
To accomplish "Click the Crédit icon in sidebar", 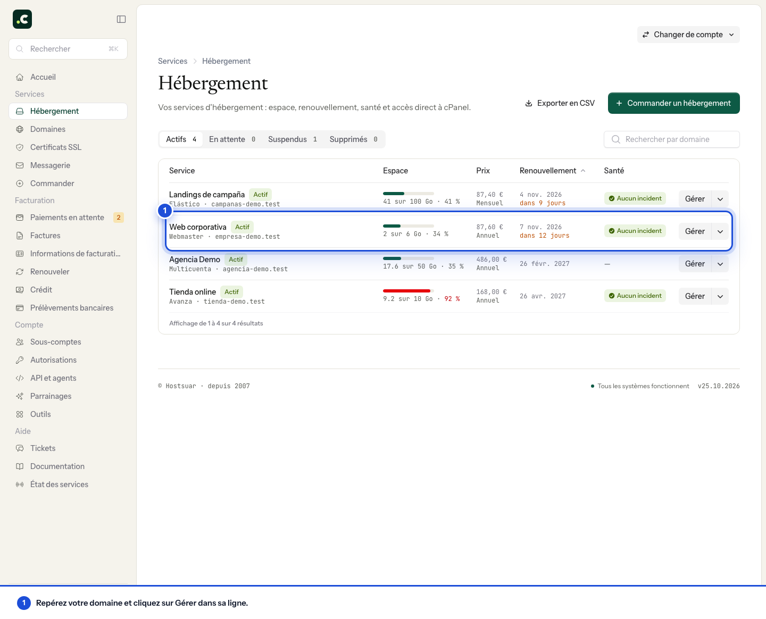I will point(20,290).
